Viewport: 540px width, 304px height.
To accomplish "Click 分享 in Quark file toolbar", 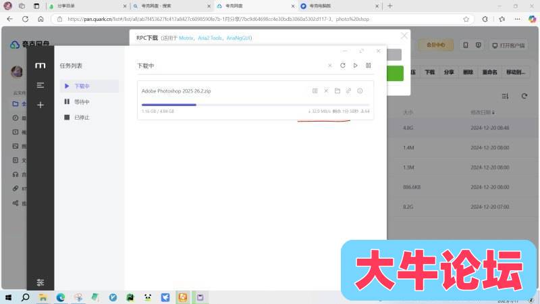I will click(449, 72).
